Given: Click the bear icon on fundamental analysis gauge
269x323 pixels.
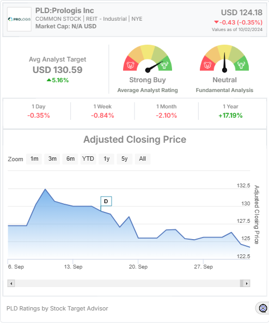Looking at the screenshot, I should coord(207,65).
